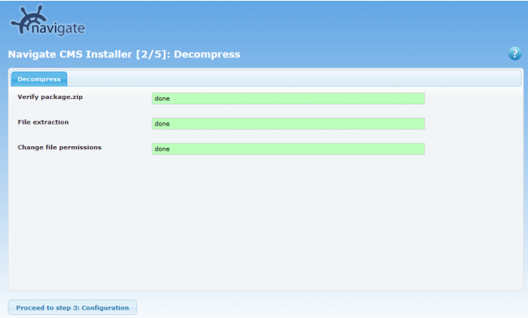The image size is (528, 318).
Task: Open the help question mark icon
Action: click(x=515, y=53)
